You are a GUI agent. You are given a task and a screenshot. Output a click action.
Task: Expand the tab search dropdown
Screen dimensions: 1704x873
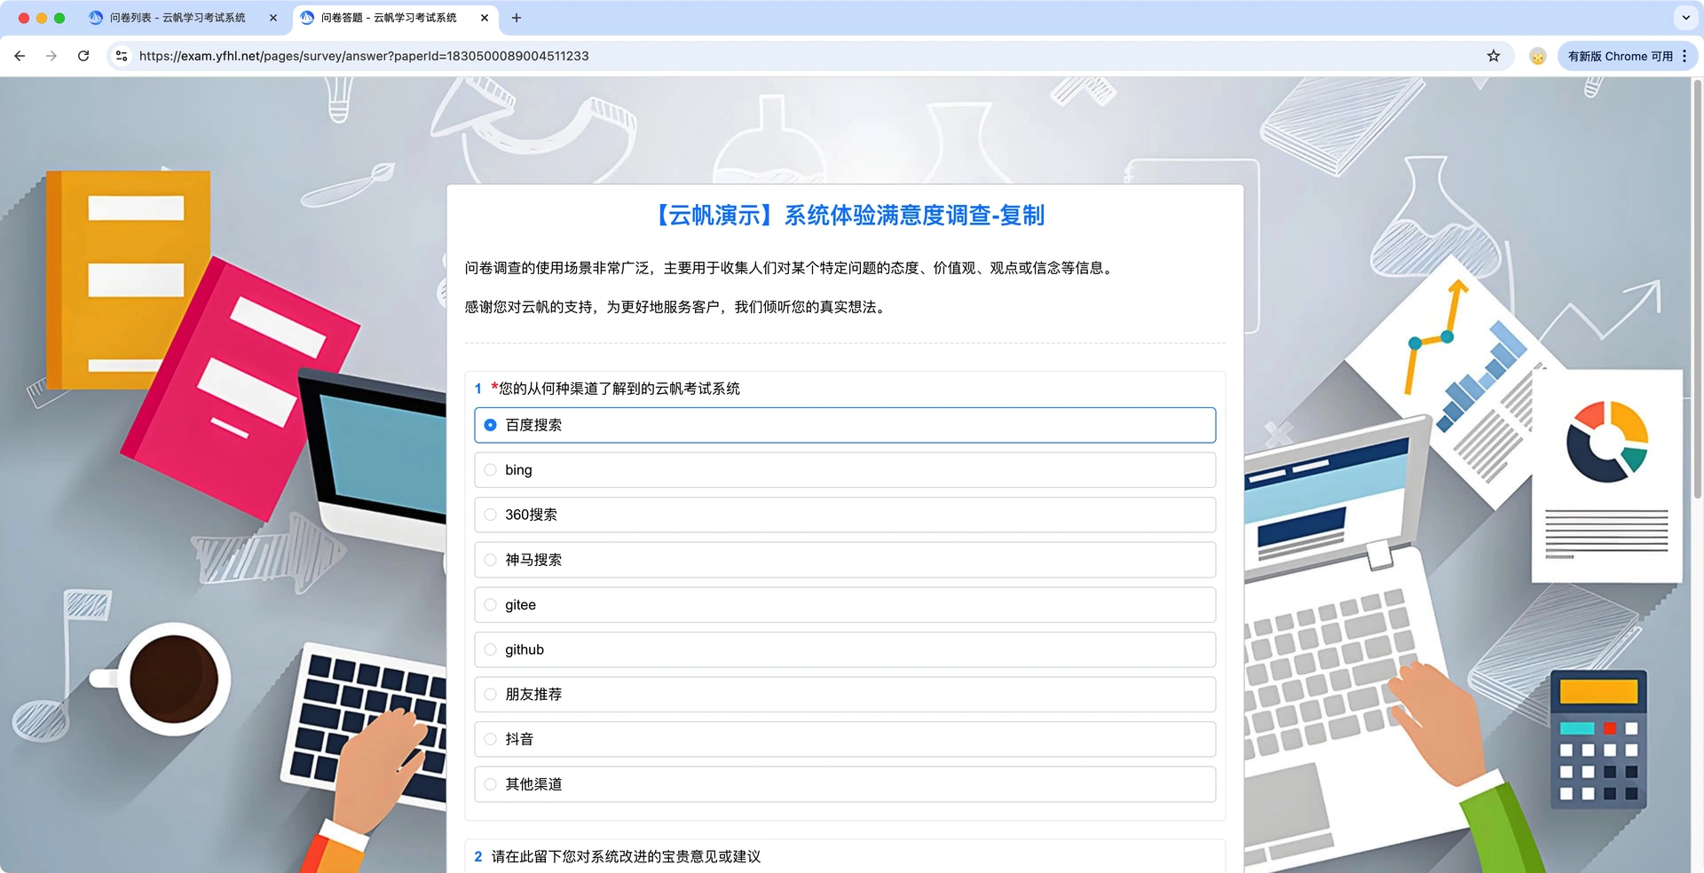click(1685, 18)
